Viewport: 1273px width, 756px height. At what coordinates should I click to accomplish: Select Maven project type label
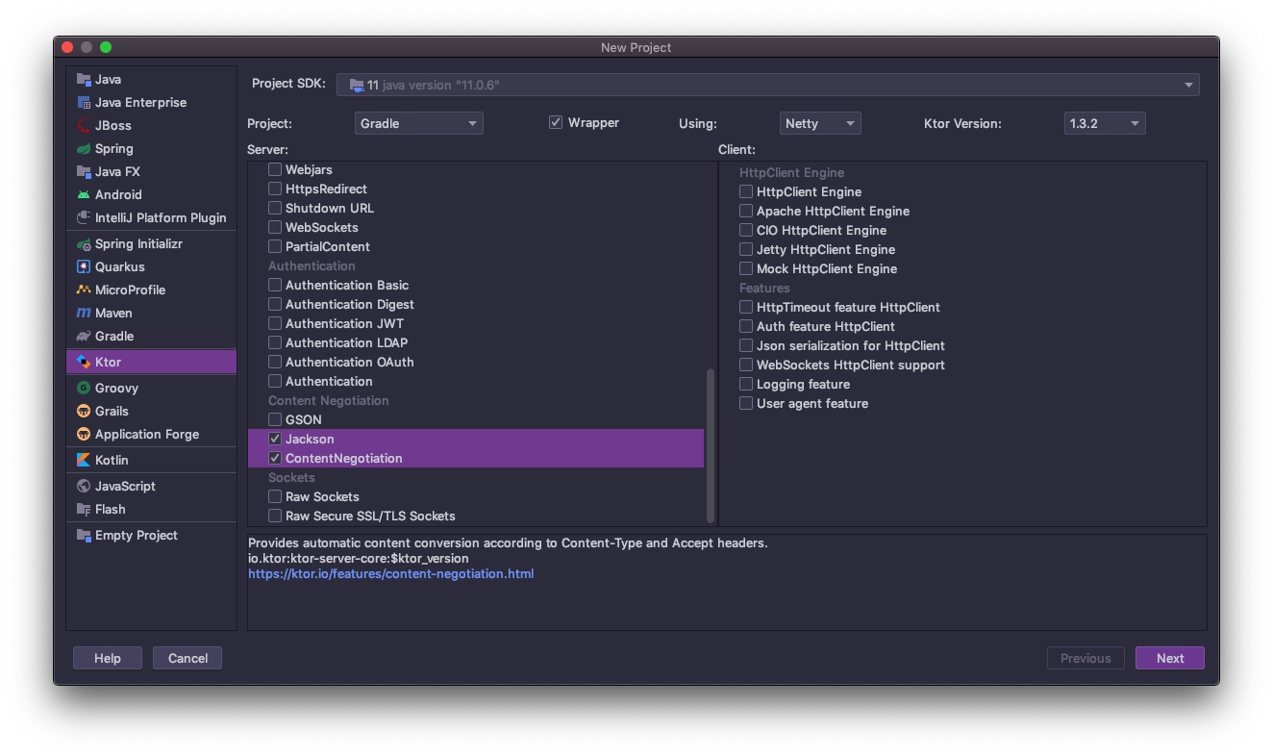point(113,314)
